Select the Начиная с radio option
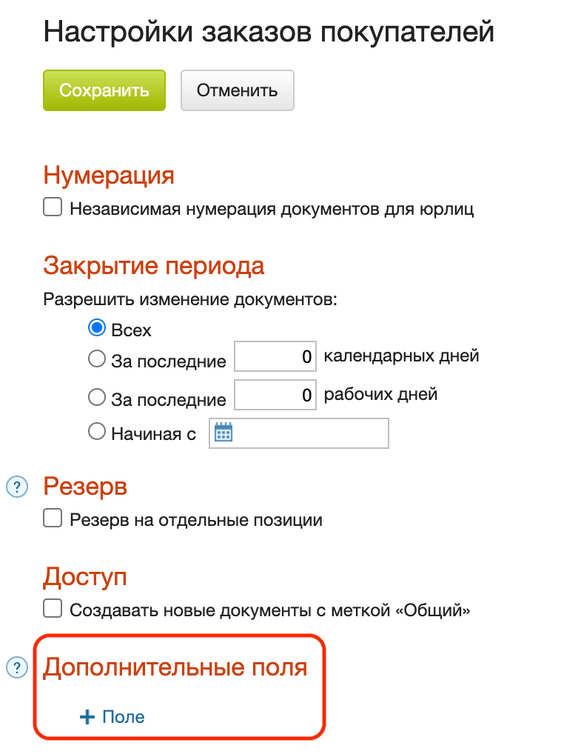Viewport: 561px width, 754px height. tap(96, 432)
